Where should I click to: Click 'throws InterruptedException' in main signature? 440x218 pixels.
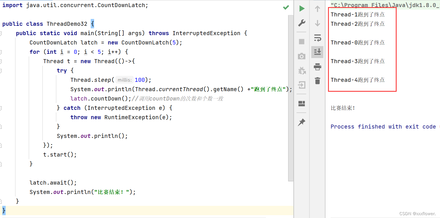point(194,33)
